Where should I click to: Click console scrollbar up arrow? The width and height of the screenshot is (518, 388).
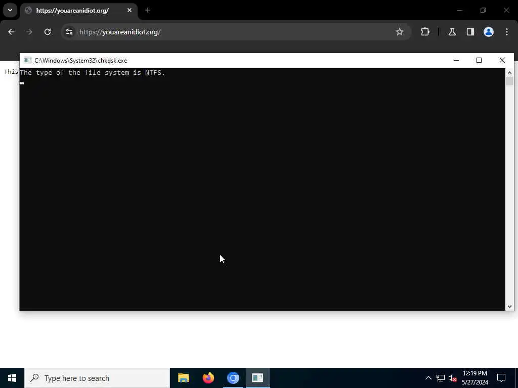509,73
